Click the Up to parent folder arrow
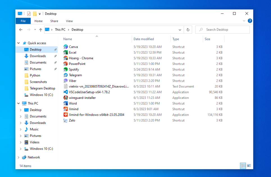 pyautogui.click(x=41, y=30)
